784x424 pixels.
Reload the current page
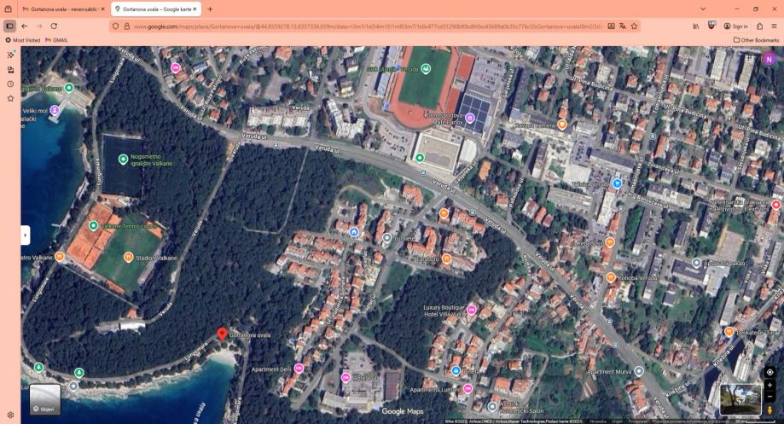(54, 26)
